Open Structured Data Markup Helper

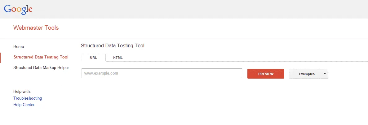pos(41,67)
